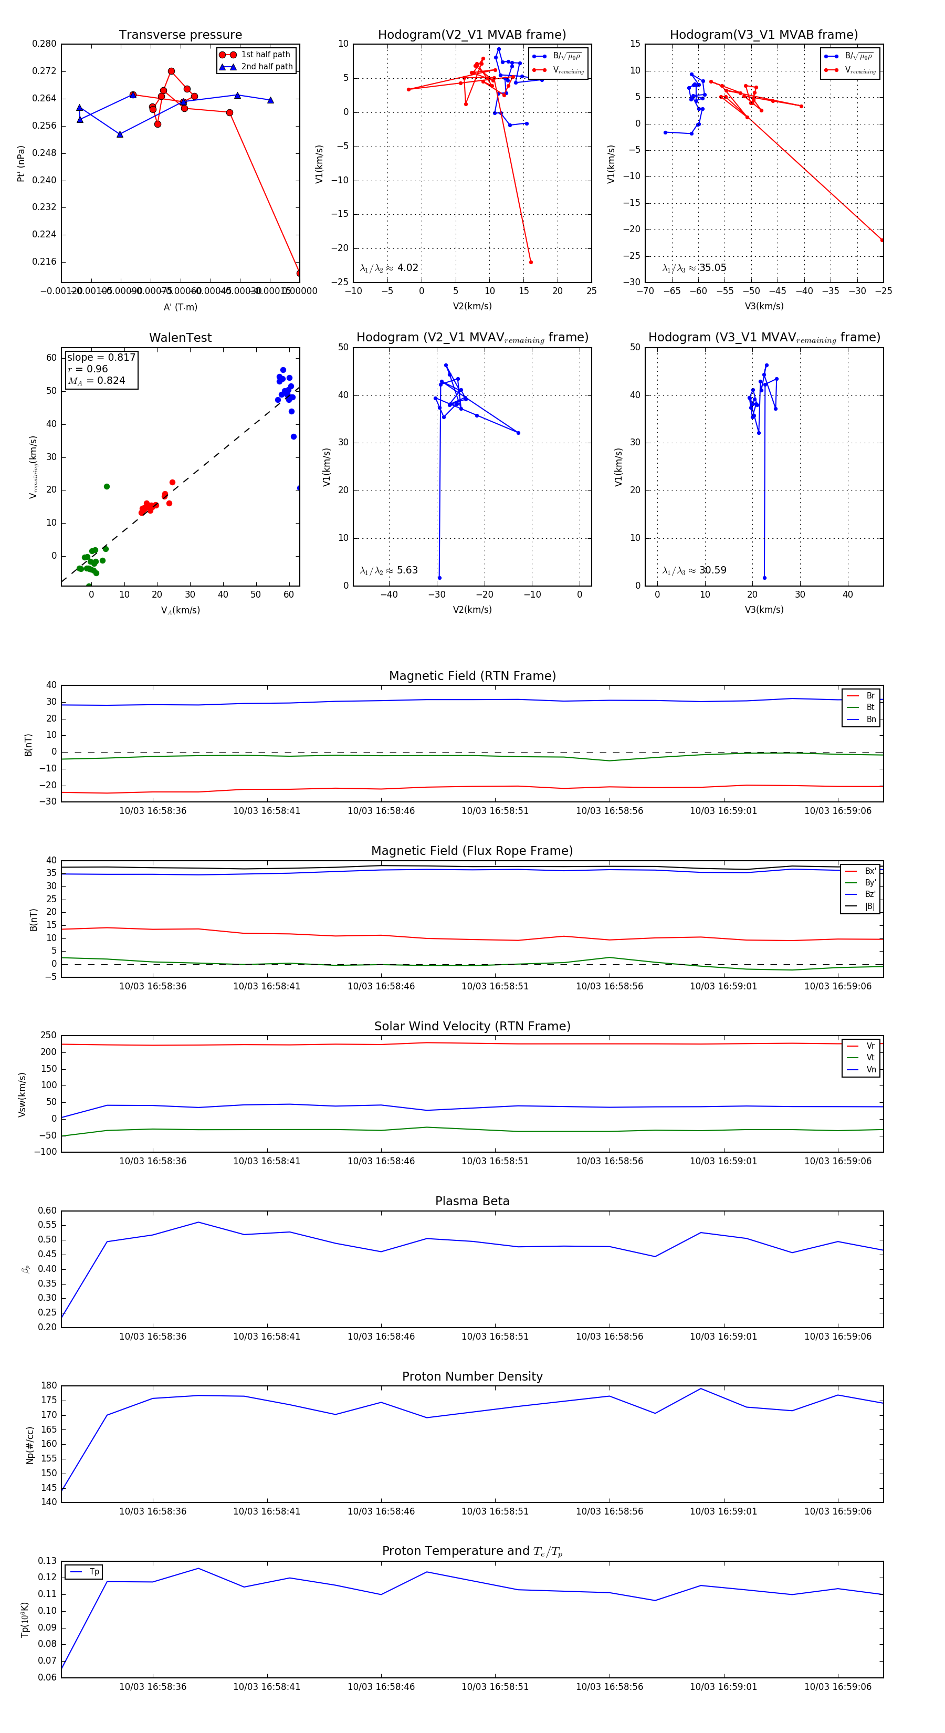
Task: Select the Bn legend entry
Action: tap(861, 719)
